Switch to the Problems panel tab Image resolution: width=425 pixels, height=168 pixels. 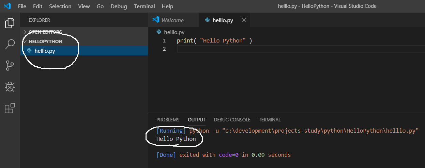click(x=168, y=120)
